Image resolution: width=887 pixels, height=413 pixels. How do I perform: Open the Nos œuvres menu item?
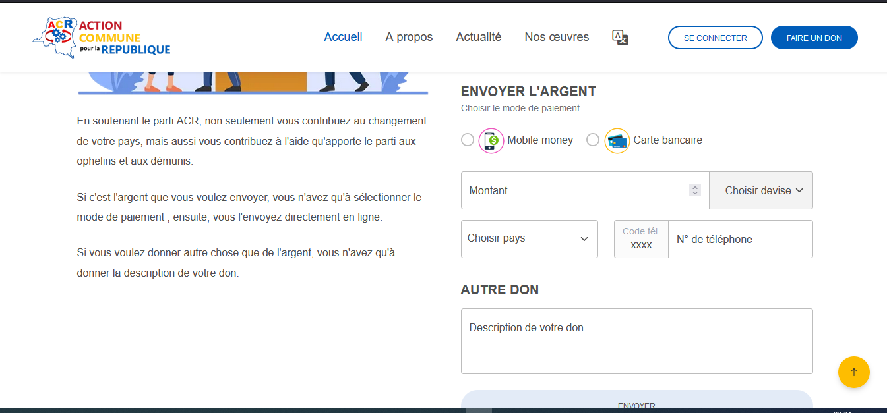557,37
